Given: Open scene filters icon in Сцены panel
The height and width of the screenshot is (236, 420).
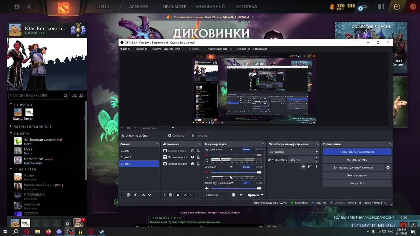Looking at the screenshot, I should pos(136,195).
